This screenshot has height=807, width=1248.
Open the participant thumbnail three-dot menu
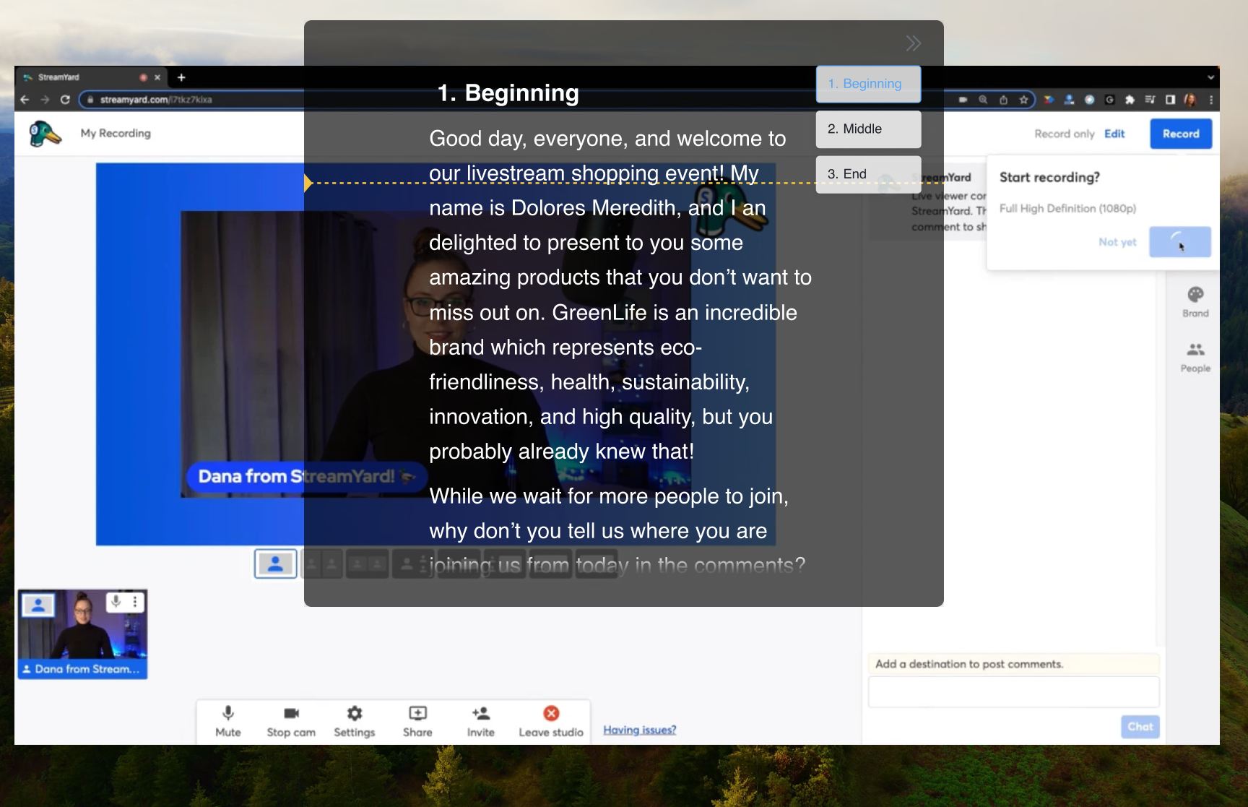(x=135, y=601)
